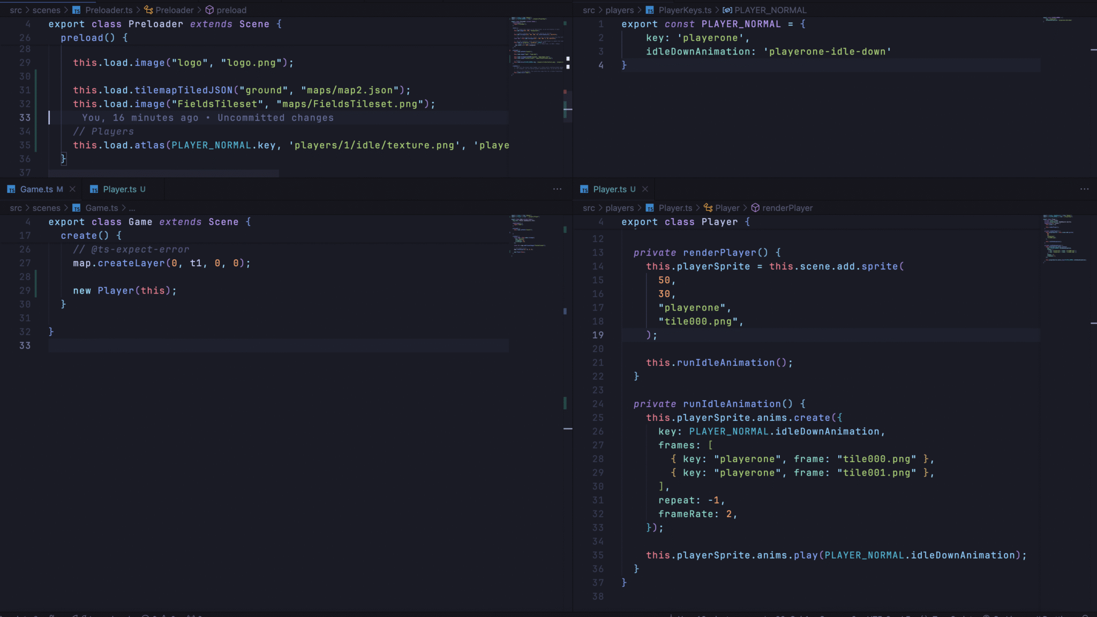1097x617 pixels.
Task: Open the players breadcrumb in the Player.ts editor
Action: pyautogui.click(x=619, y=208)
